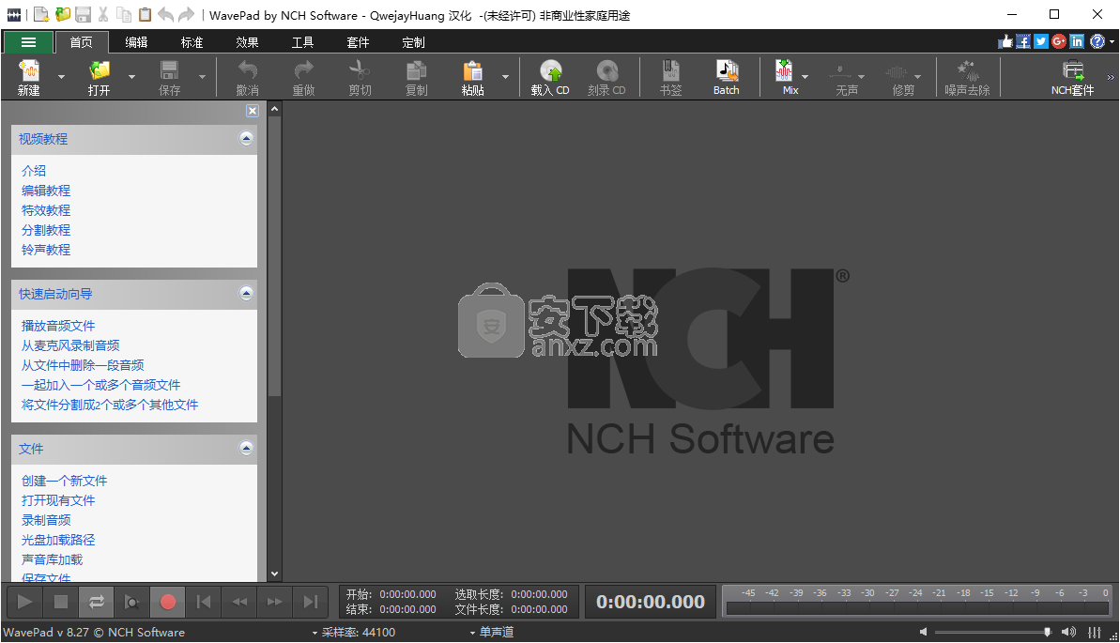Click the Noise Removal (噪声去除) icon
Viewport: 1120px width, 643px height.
click(967, 71)
